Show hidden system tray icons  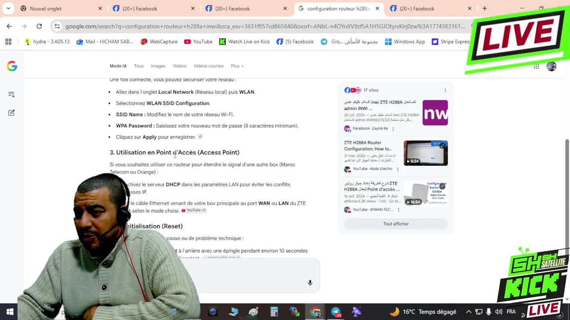[x=468, y=312]
